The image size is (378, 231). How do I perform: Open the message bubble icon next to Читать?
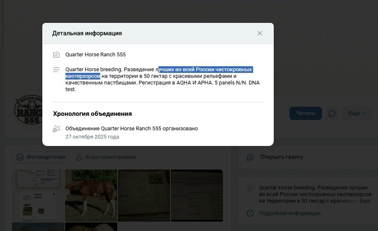coord(332,113)
